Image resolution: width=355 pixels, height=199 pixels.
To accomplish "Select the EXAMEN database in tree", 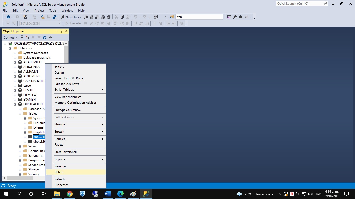I will tap(29, 99).
